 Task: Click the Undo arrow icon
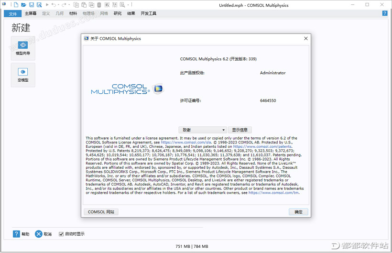coord(54,4)
